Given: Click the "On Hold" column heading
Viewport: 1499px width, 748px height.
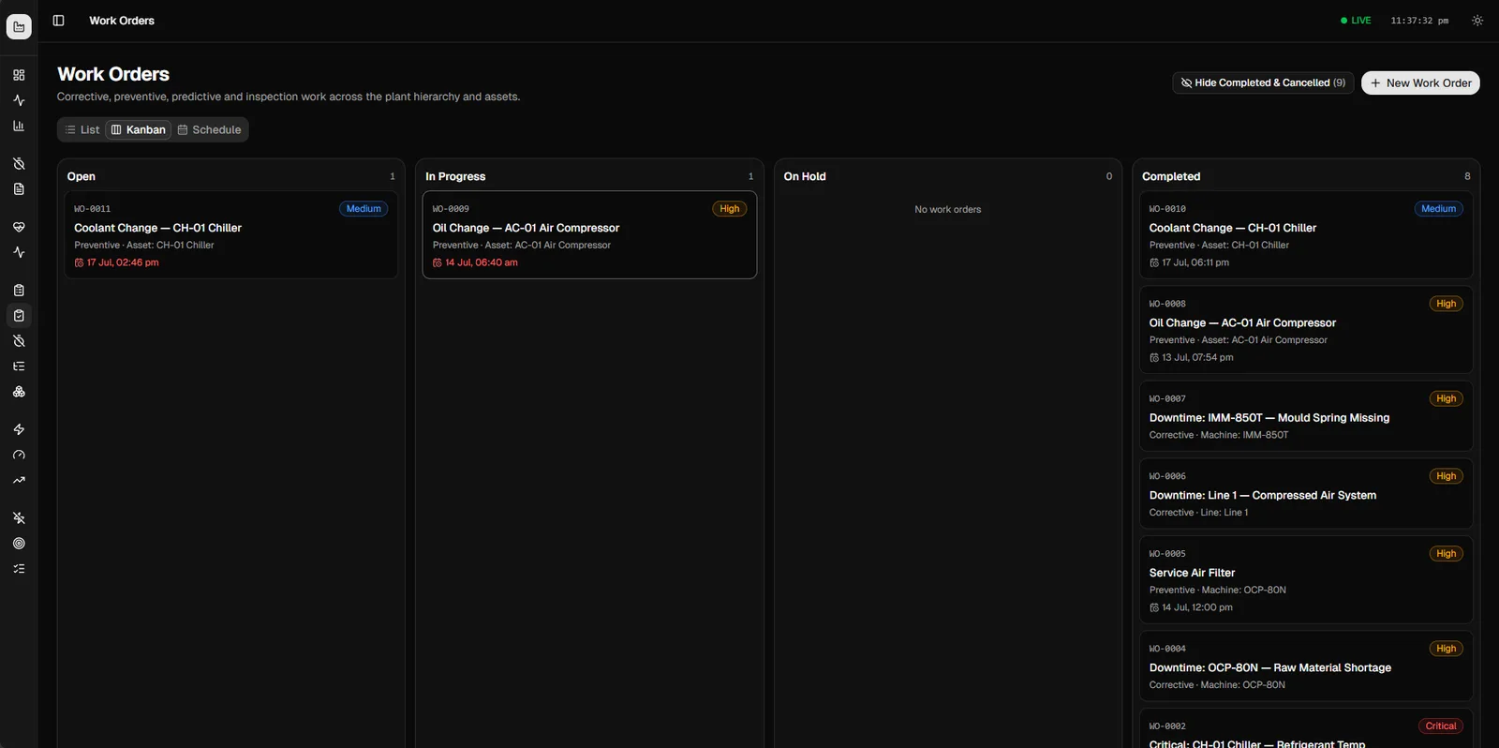Looking at the screenshot, I should (805, 176).
